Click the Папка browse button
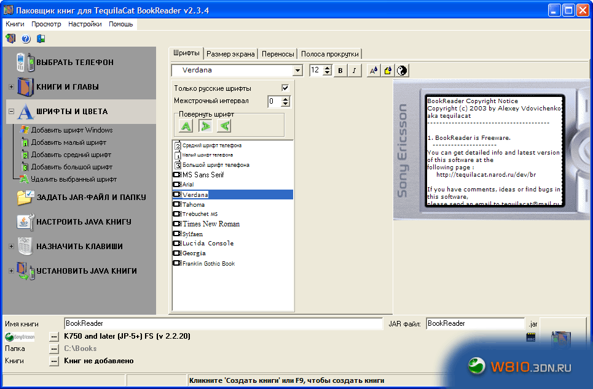The height and width of the screenshot is (389, 593). coord(54,349)
